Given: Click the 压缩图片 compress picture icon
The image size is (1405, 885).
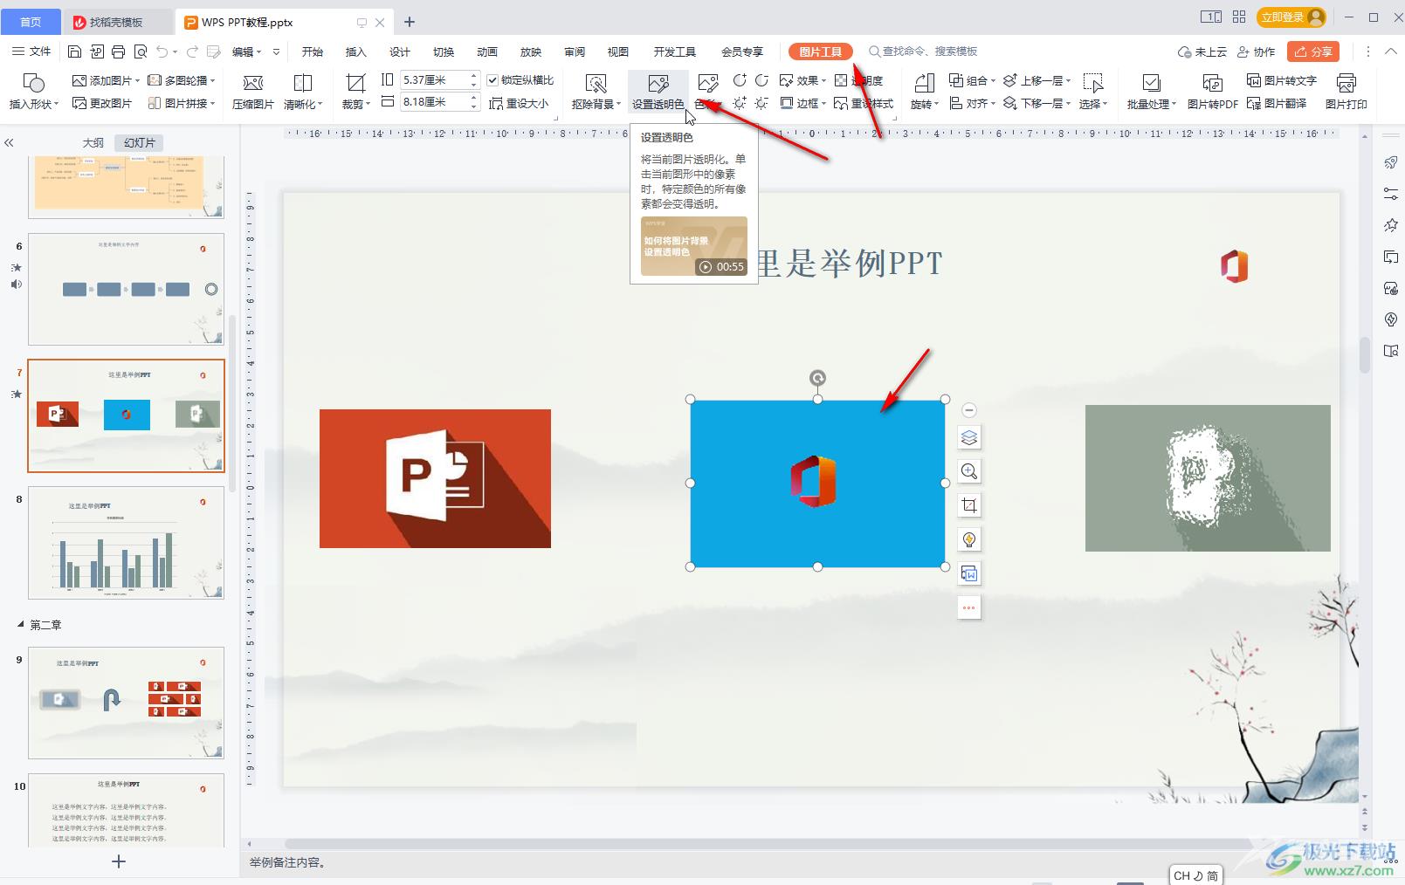Looking at the screenshot, I should pos(253,92).
